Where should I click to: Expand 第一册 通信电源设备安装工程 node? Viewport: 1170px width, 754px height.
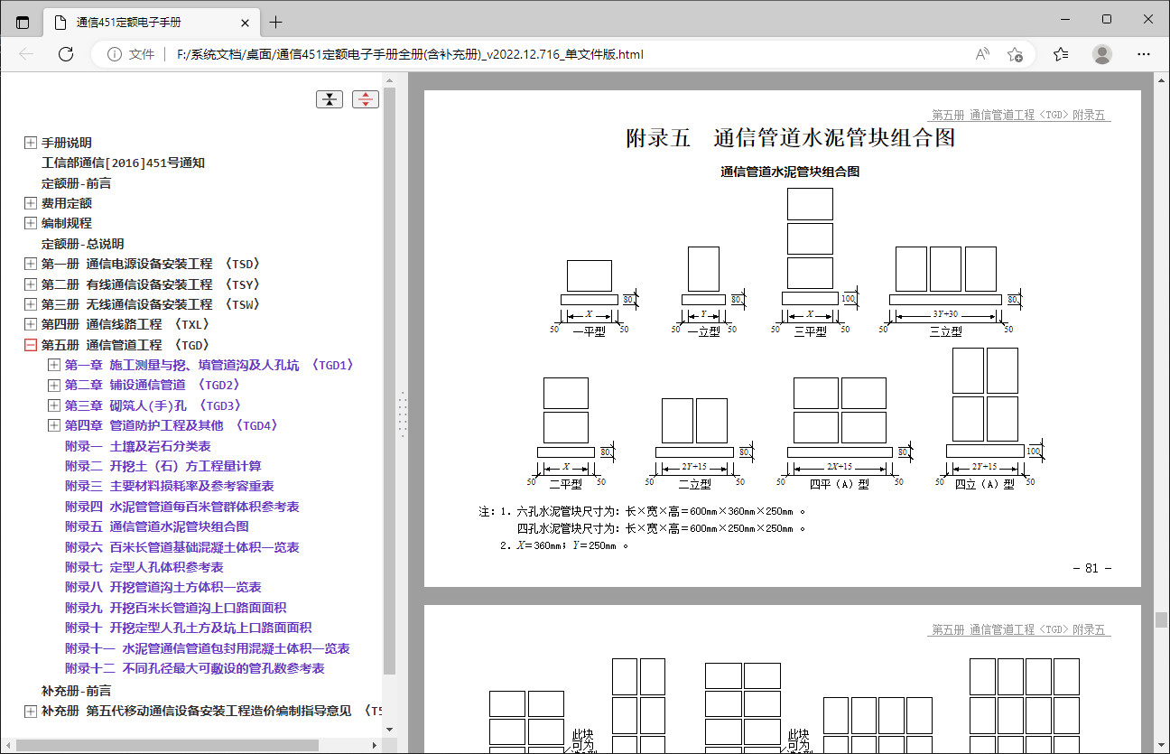click(x=31, y=264)
